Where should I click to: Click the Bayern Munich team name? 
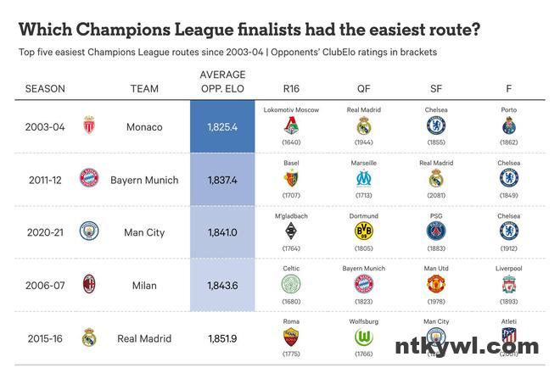point(144,180)
